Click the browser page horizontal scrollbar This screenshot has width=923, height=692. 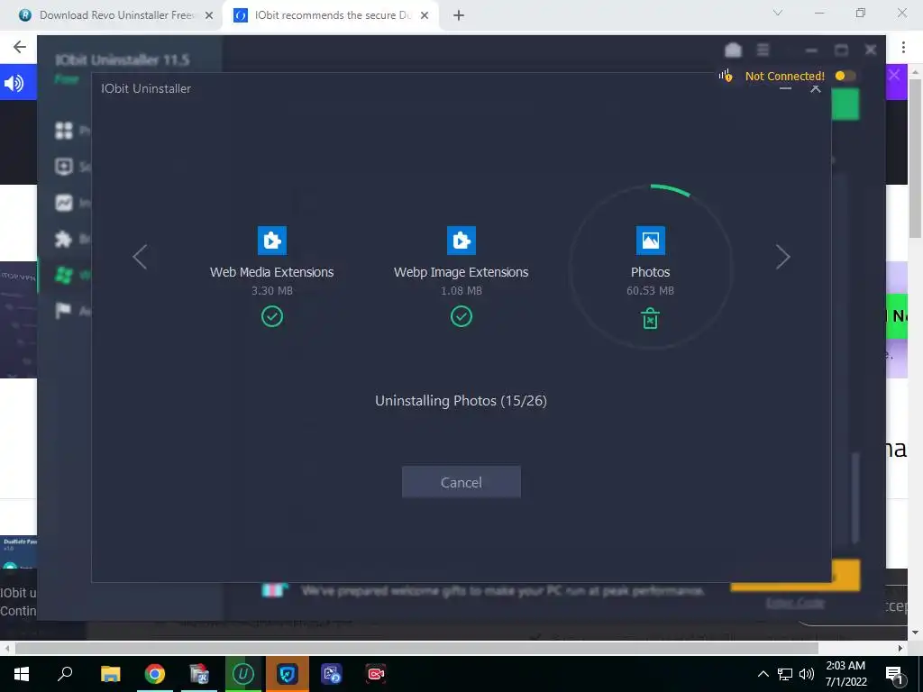[416, 649]
